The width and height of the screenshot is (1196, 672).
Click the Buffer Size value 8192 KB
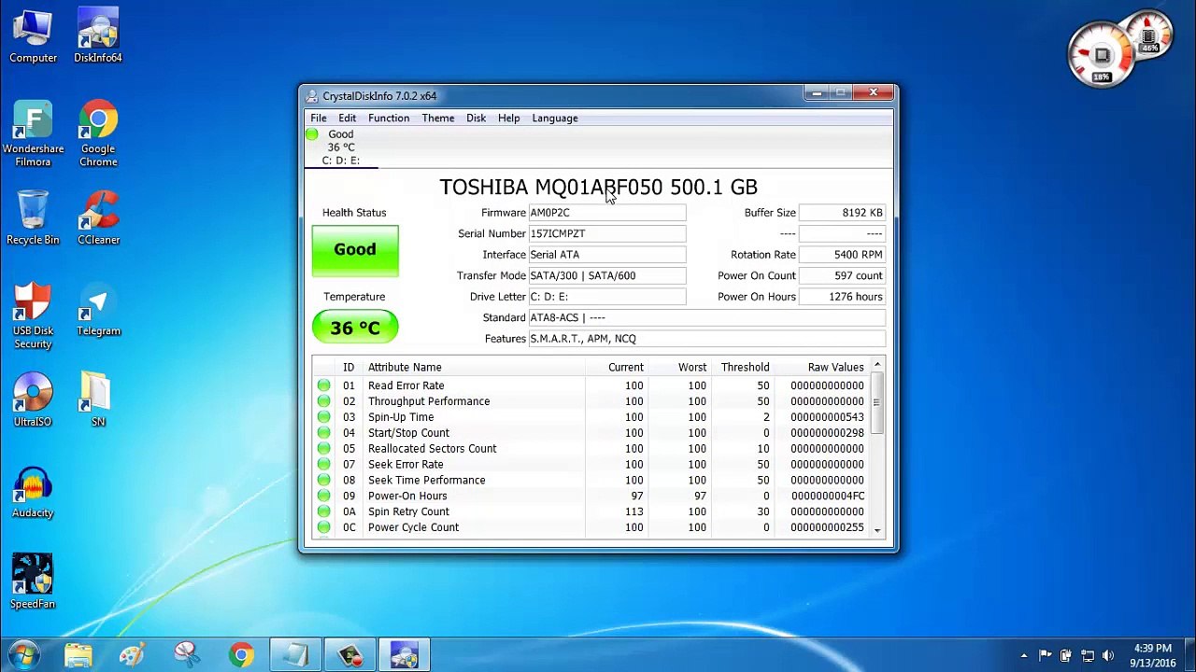coord(842,213)
